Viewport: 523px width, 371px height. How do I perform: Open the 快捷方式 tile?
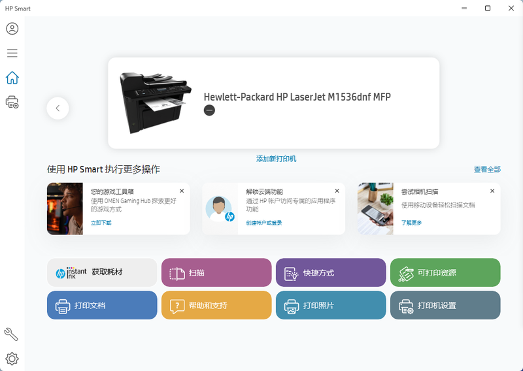331,272
